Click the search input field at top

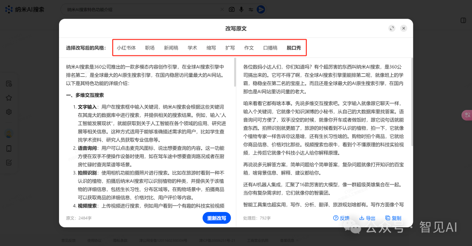coord(140,9)
